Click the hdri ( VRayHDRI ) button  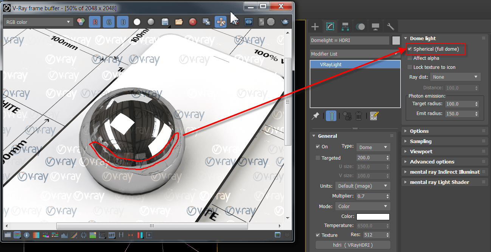(x=353, y=245)
